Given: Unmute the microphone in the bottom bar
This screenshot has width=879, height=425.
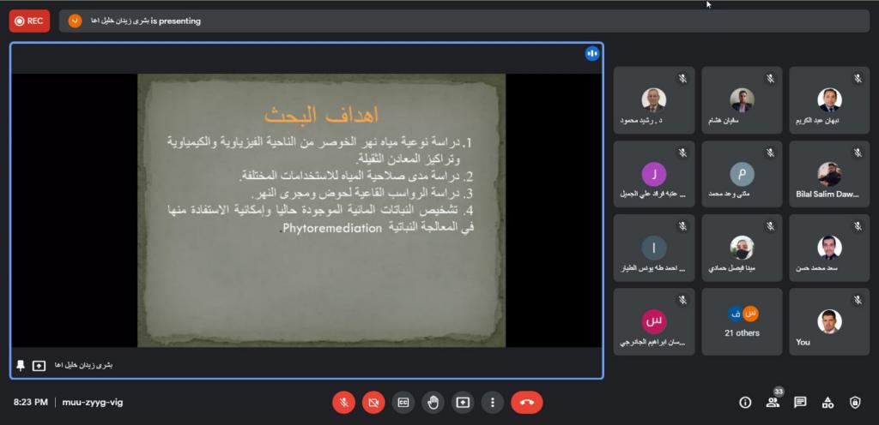Looking at the screenshot, I should 343,402.
